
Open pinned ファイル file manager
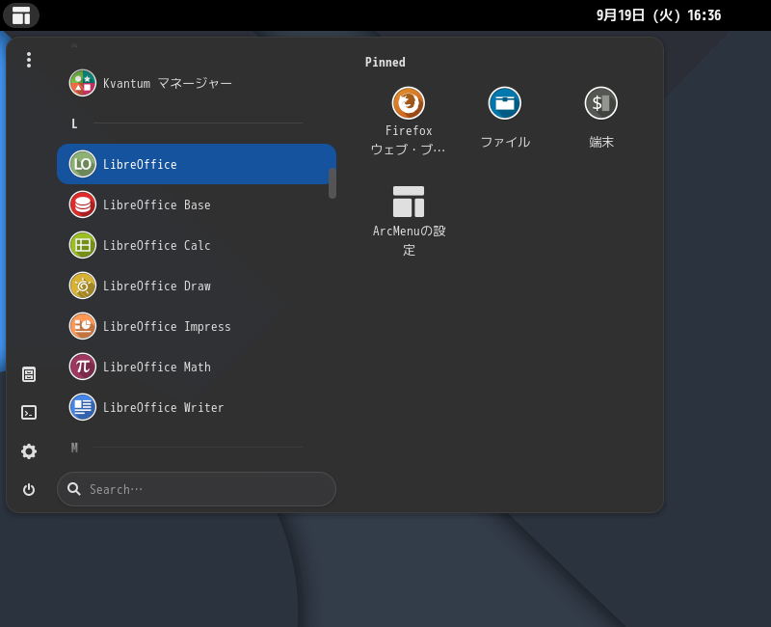504,103
